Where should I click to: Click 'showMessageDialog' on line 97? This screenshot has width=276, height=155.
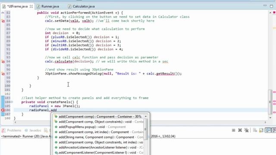tap(85, 74)
